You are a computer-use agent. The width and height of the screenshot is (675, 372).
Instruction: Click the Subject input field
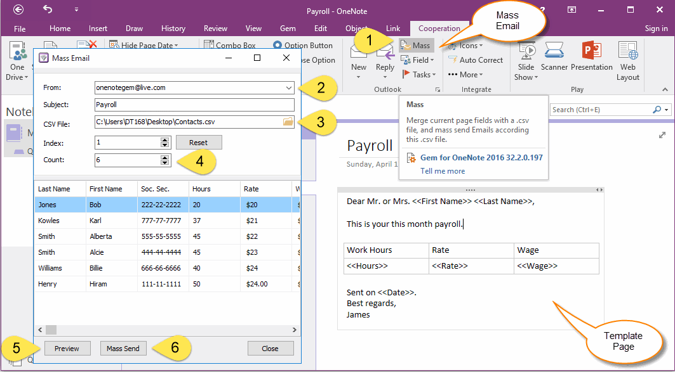tap(194, 105)
